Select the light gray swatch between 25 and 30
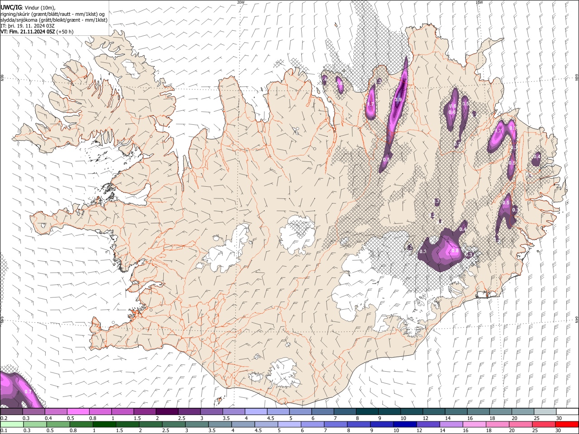The image size is (579, 434). pos(545,411)
